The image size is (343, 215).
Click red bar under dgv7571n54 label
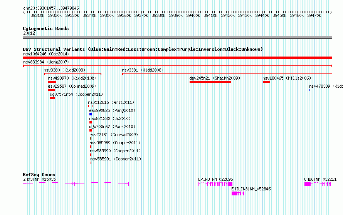[x=52, y=98]
